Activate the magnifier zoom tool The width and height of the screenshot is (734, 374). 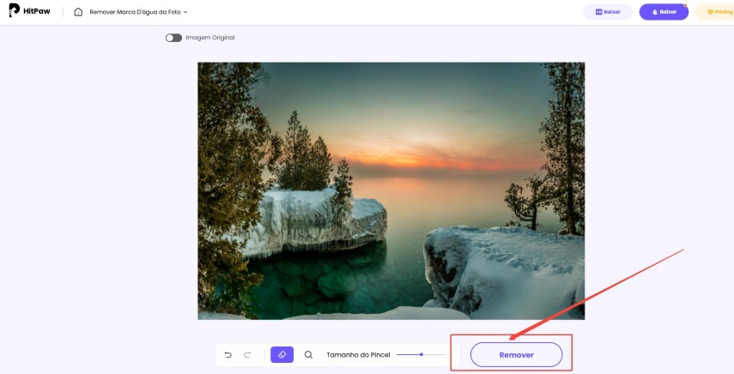pos(308,355)
